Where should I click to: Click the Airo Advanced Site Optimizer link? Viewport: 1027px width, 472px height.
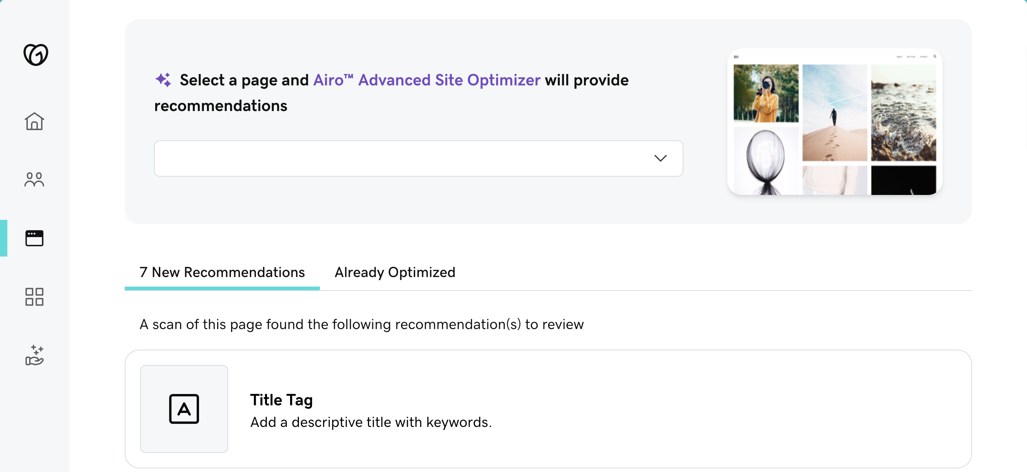click(427, 80)
